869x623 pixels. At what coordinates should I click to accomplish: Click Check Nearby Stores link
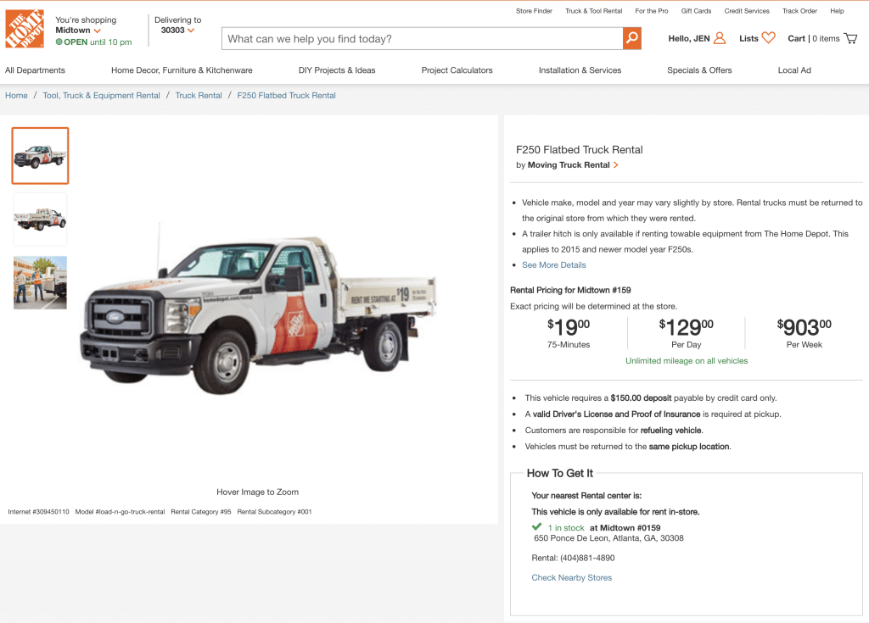coord(571,578)
